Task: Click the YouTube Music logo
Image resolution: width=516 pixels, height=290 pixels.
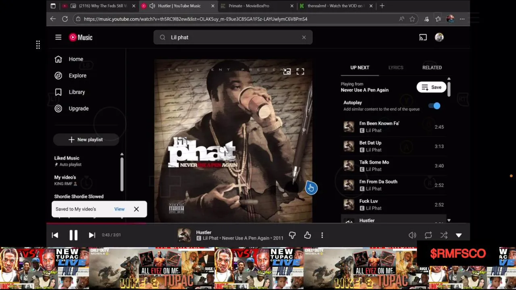Action: point(81,37)
